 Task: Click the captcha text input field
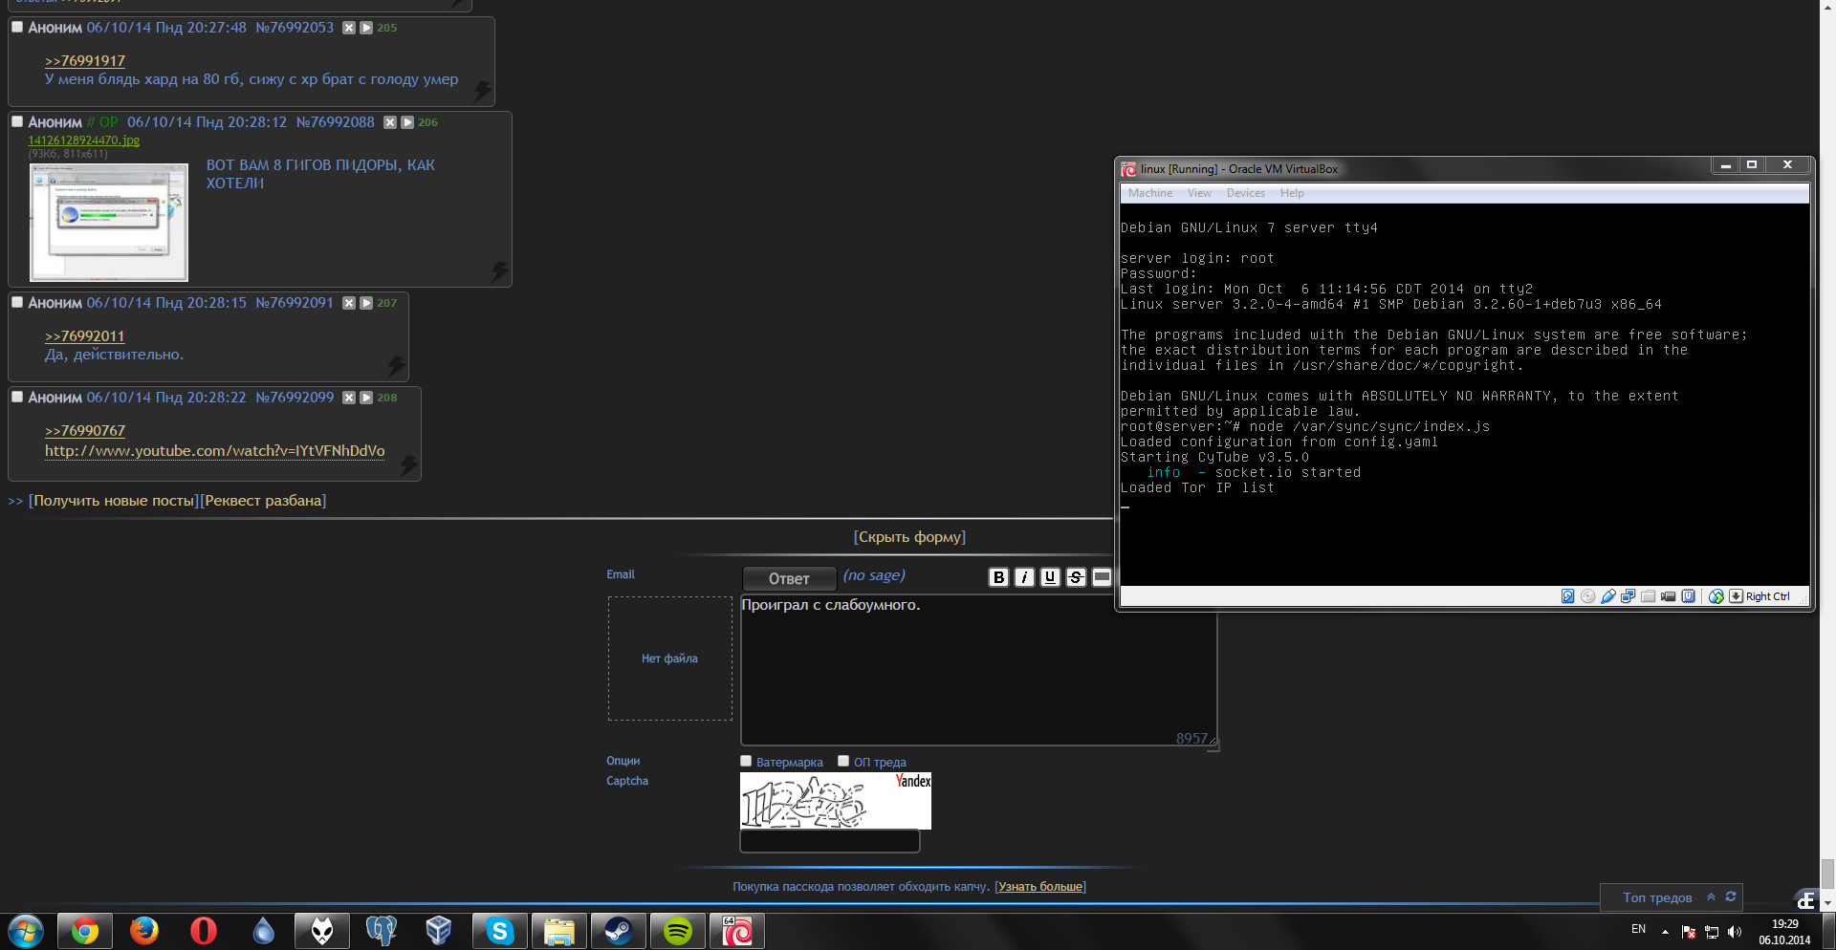(x=829, y=841)
